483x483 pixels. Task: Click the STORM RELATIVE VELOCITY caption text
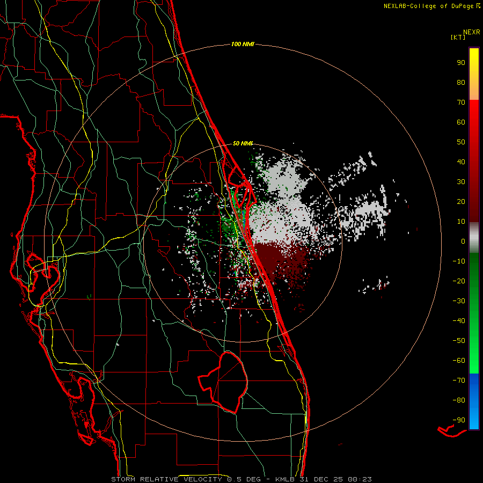(x=166, y=479)
